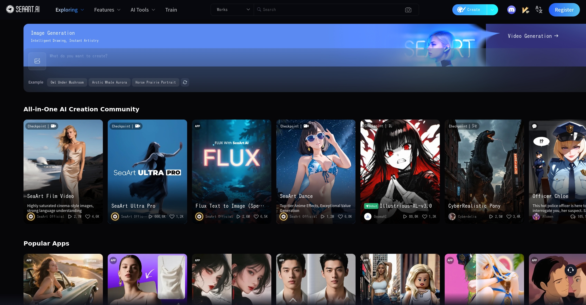Open the SeaArt.AI logo home link
586x305 pixels.
click(x=23, y=9)
